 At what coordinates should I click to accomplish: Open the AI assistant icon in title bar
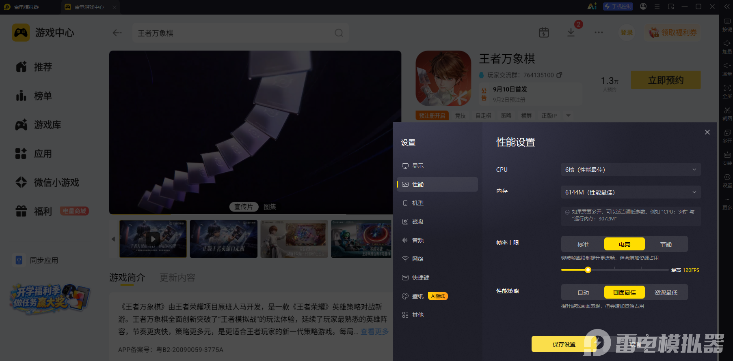pos(592,6)
